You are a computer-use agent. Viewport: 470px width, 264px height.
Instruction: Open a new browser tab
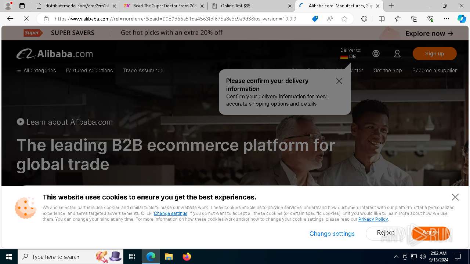391,6
